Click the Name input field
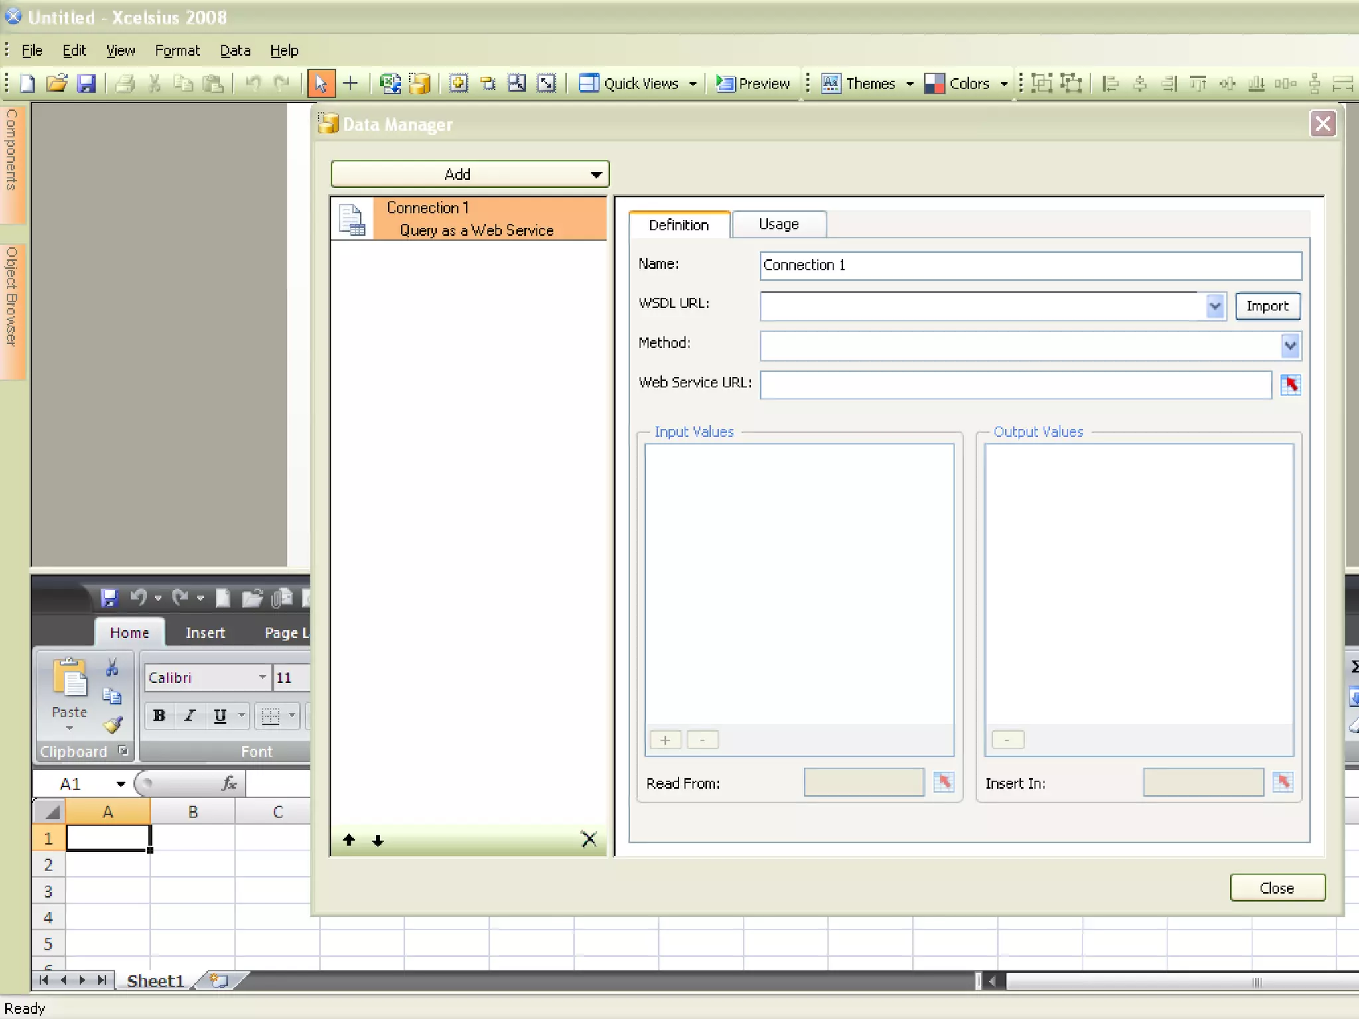 coord(1031,265)
